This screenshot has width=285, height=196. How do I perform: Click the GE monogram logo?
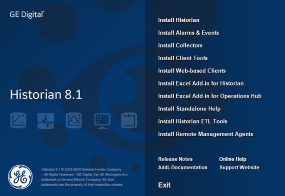point(20,177)
